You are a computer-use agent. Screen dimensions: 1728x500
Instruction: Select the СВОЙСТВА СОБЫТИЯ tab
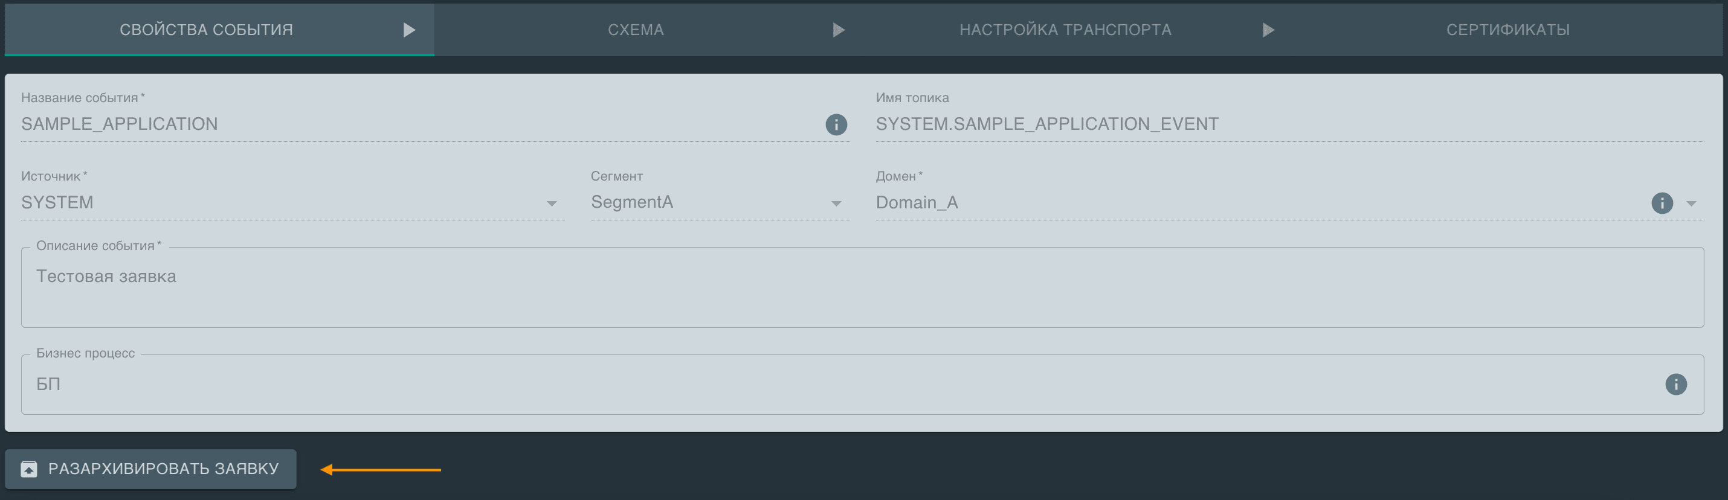(206, 30)
